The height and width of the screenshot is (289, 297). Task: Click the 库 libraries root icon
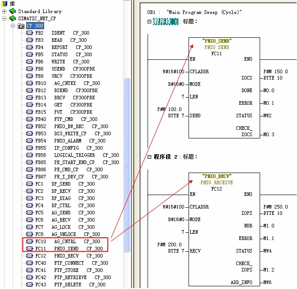pyautogui.click(x=4, y=4)
